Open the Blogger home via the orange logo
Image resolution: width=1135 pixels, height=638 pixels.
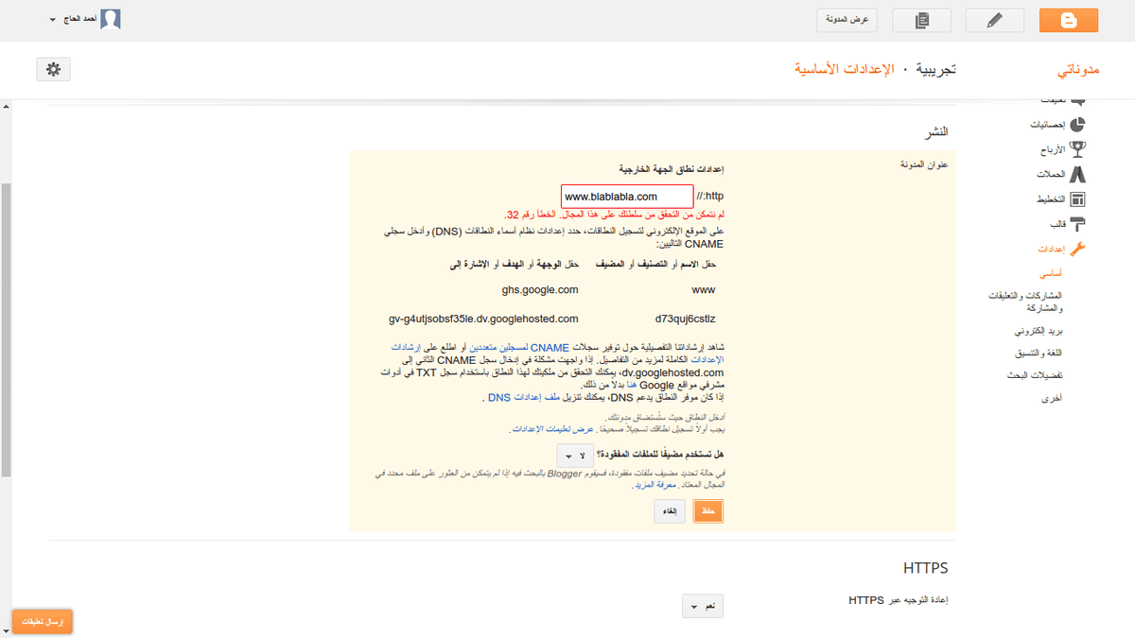pyautogui.click(x=1068, y=19)
